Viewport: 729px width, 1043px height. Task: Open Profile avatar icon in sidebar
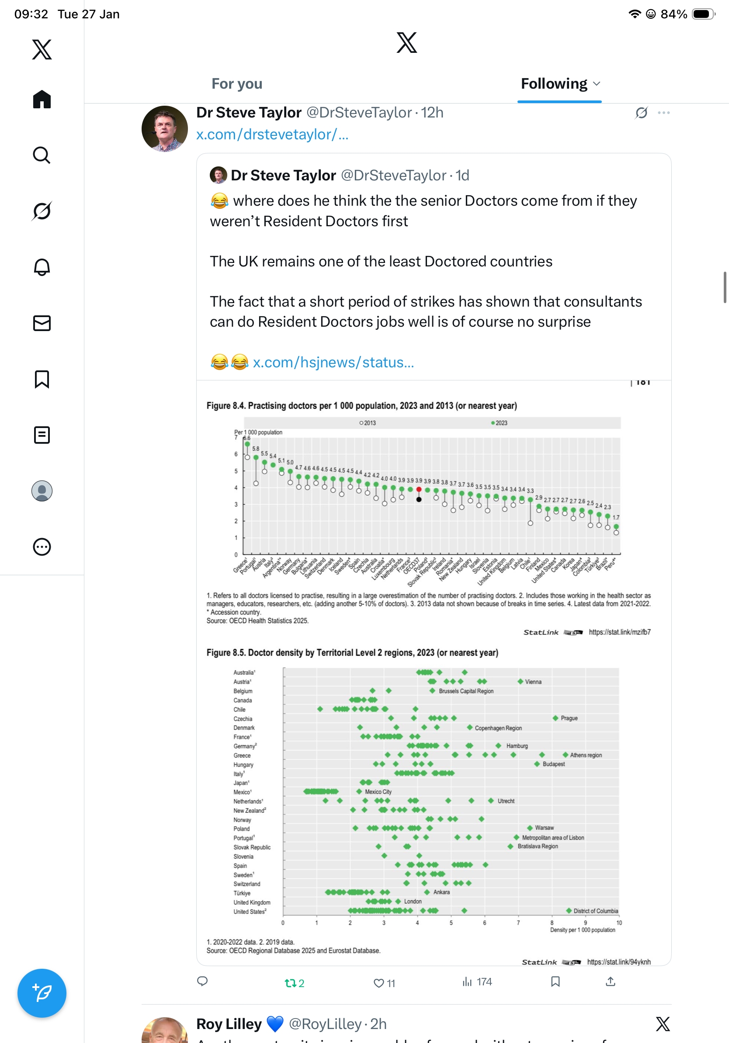point(42,490)
